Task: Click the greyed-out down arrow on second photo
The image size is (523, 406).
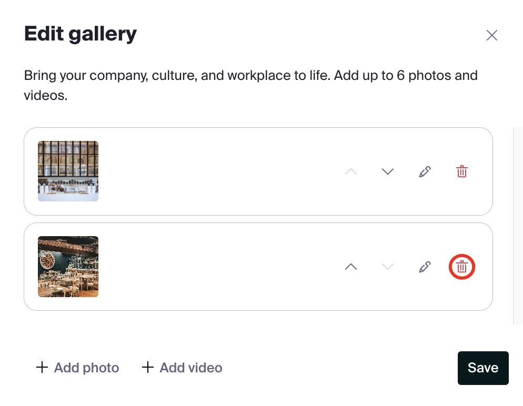Action: point(388,267)
